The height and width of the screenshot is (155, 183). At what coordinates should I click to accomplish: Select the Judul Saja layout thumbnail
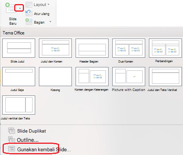(19, 76)
